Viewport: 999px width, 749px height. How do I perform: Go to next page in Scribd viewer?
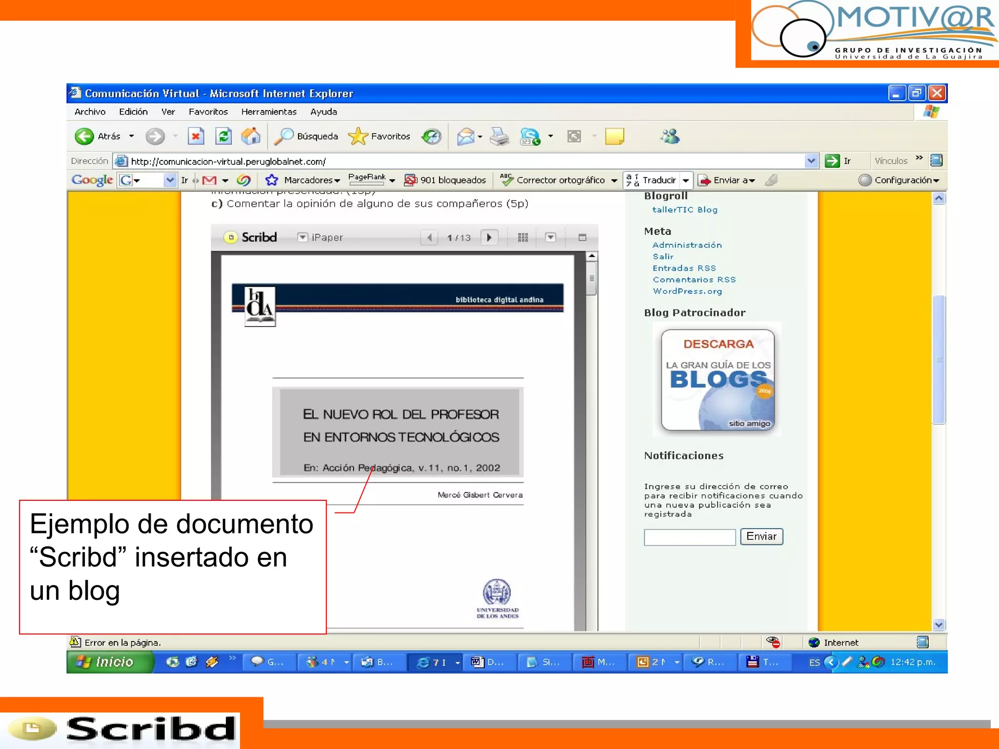click(x=489, y=237)
